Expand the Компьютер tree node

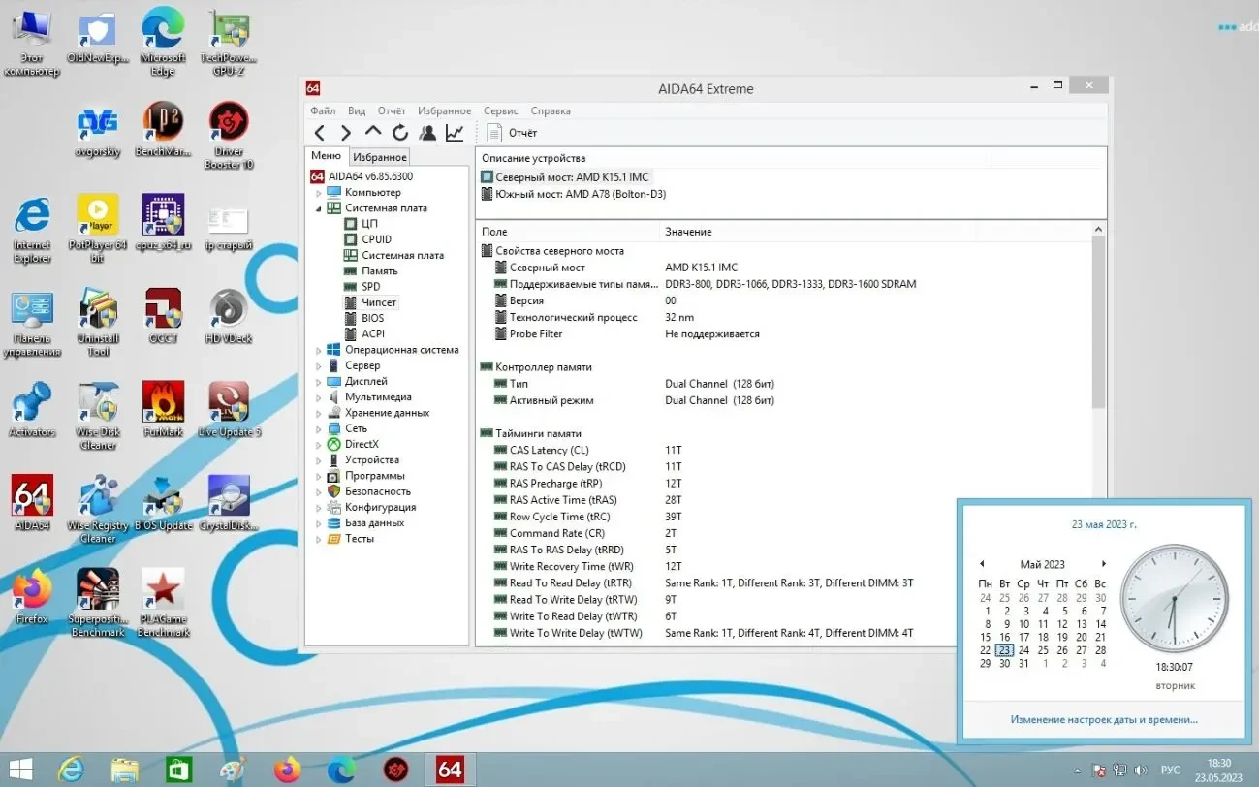pyautogui.click(x=318, y=193)
